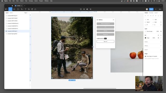Select the Rectangle shape tool
Image resolution: width=166 pixels, height=93 pixels.
(18, 9)
